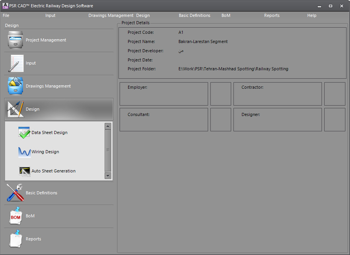350x255 pixels.
Task: Choose Wiring Design label
Action: [45, 152]
